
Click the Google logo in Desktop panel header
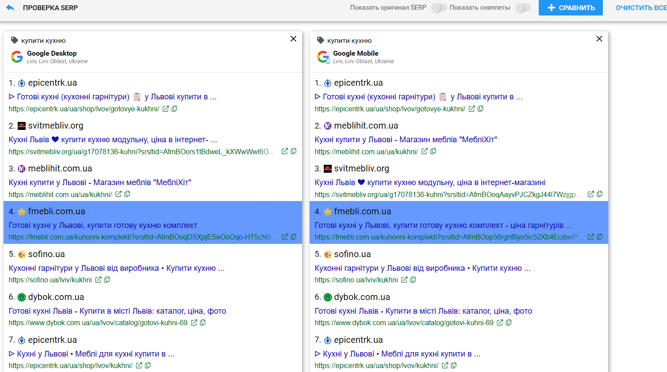(x=17, y=57)
